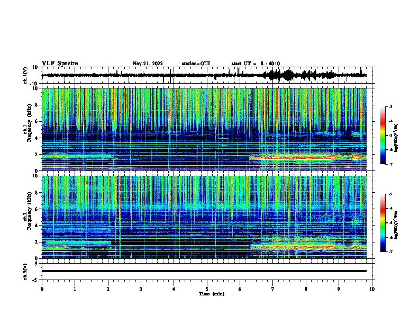The width and height of the screenshot is (419, 324).
Task: Click the "6" kHz tick on ch.2 spectrogram
Action: click(x=37, y=209)
